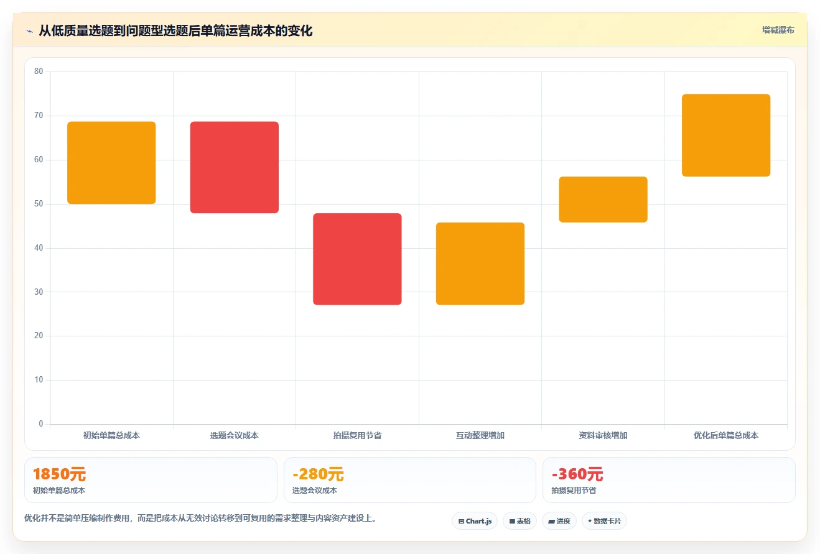The height and width of the screenshot is (554, 820).
Task: Click the y-axis value 10
Action: tap(39, 380)
